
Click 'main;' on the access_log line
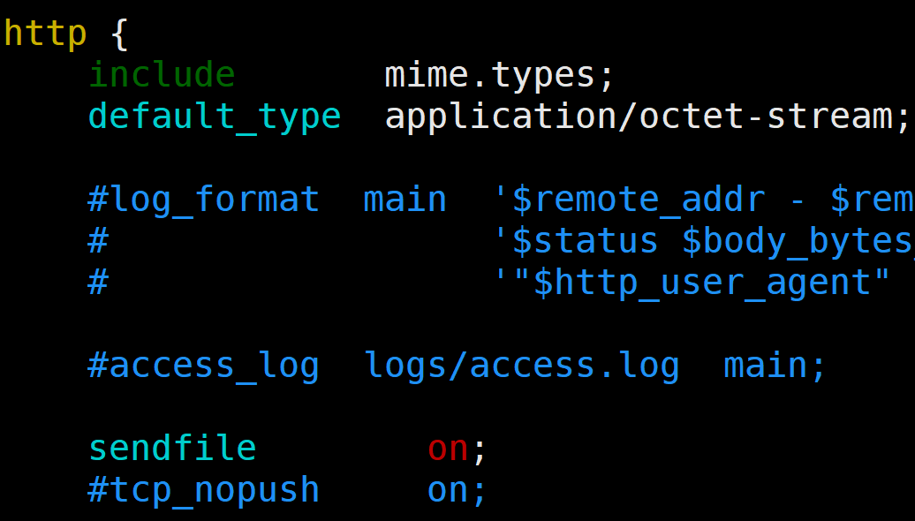tap(775, 366)
